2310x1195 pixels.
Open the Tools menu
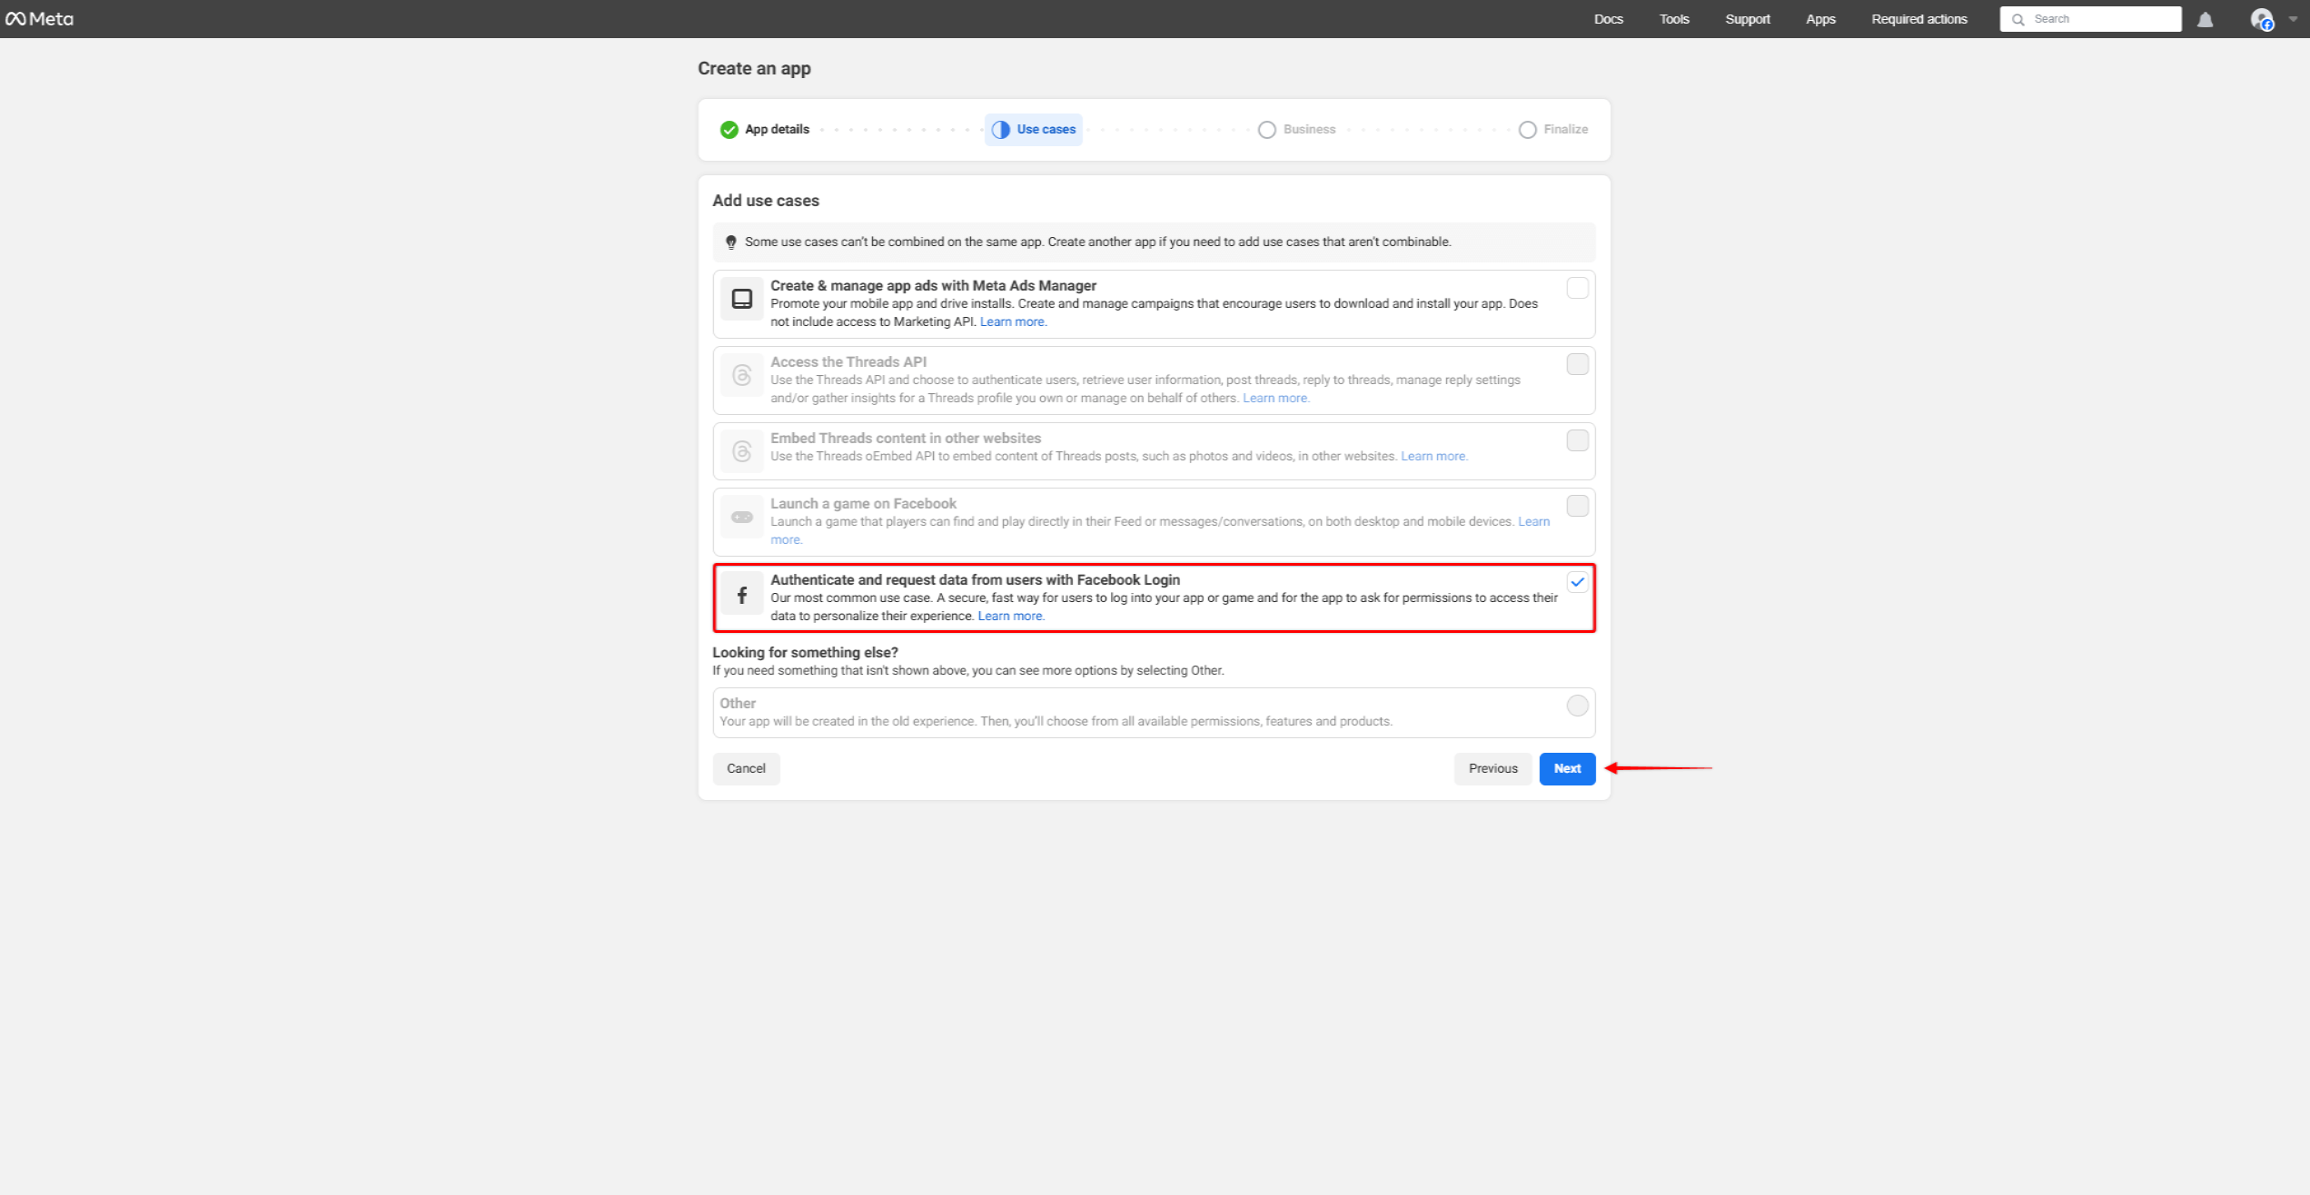point(1673,19)
